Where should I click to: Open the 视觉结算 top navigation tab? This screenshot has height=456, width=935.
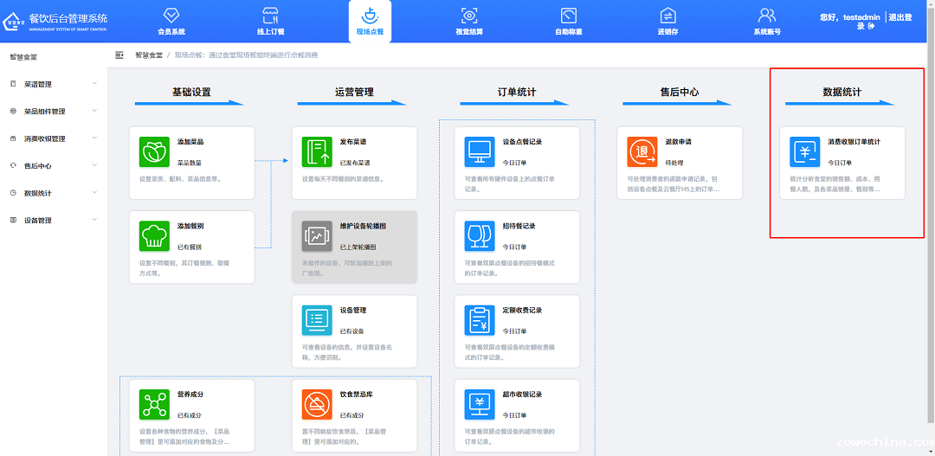tap(469, 22)
